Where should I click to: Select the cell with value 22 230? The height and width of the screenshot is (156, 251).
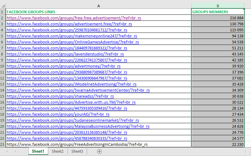click(218, 145)
